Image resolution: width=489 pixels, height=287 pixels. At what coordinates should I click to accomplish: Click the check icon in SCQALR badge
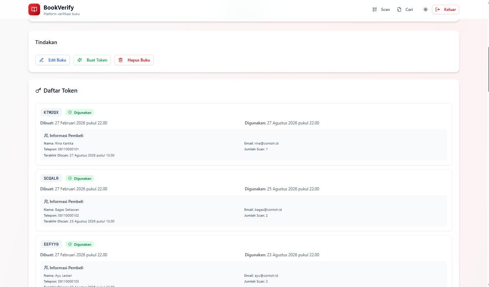click(70, 178)
